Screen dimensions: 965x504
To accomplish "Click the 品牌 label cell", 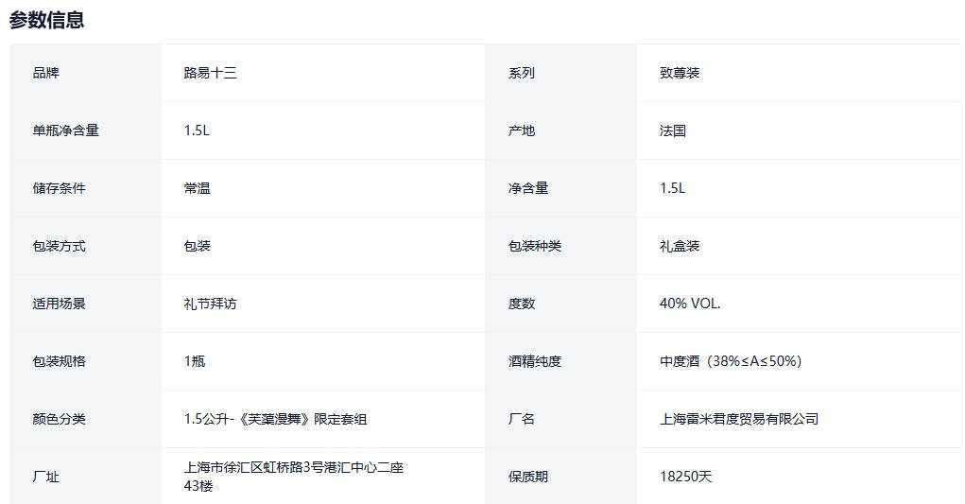I will [45, 73].
